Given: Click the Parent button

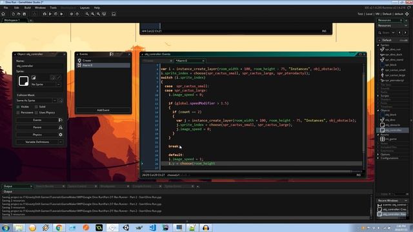Looking at the screenshot, I should click(39, 128).
